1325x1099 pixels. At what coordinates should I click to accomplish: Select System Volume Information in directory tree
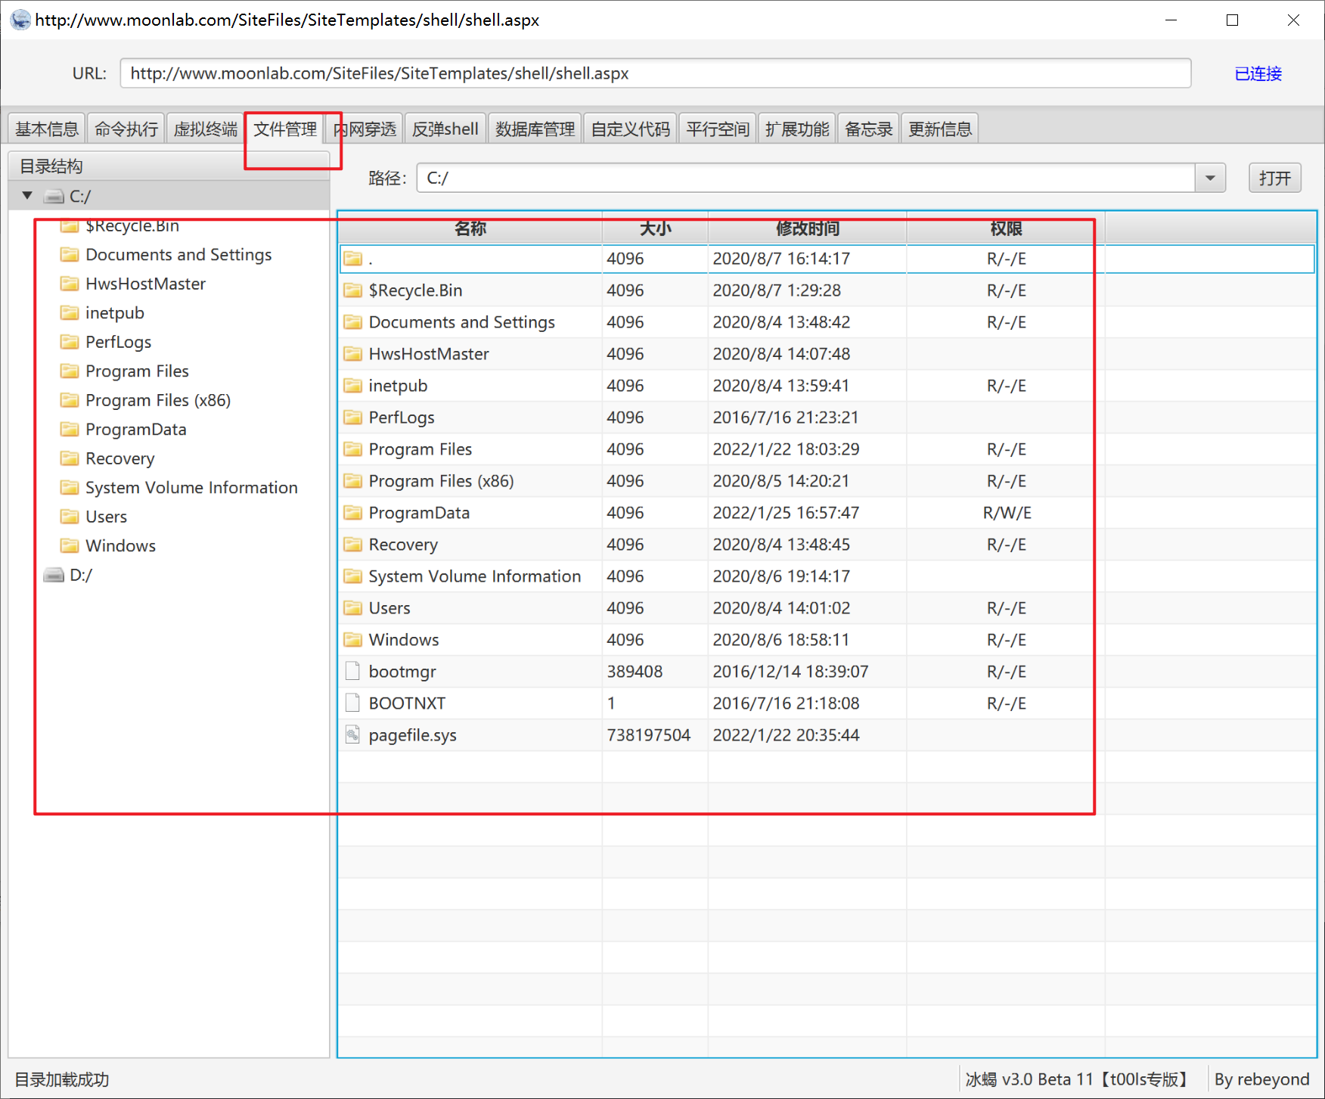click(x=191, y=488)
